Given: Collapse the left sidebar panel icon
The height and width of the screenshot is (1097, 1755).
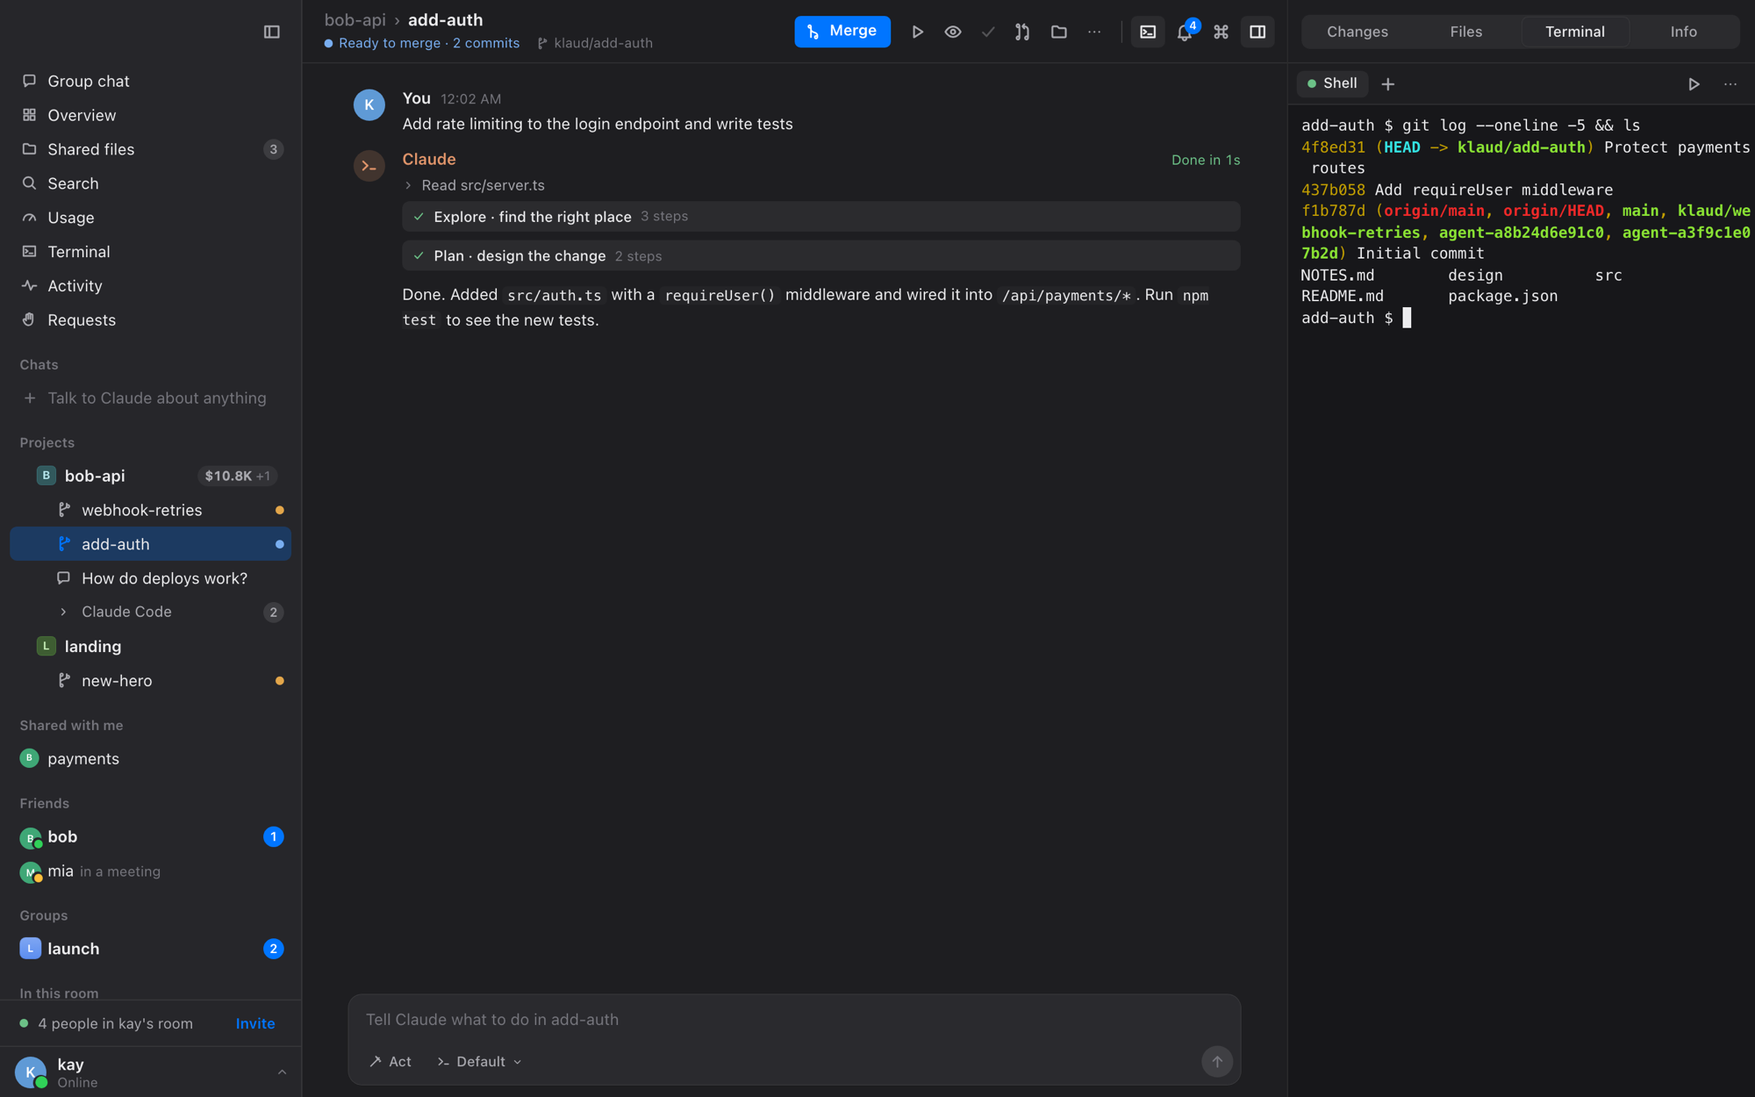Looking at the screenshot, I should (x=271, y=32).
